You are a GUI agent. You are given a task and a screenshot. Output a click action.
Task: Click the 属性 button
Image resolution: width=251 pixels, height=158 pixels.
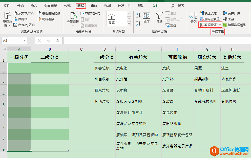coord(86,19)
